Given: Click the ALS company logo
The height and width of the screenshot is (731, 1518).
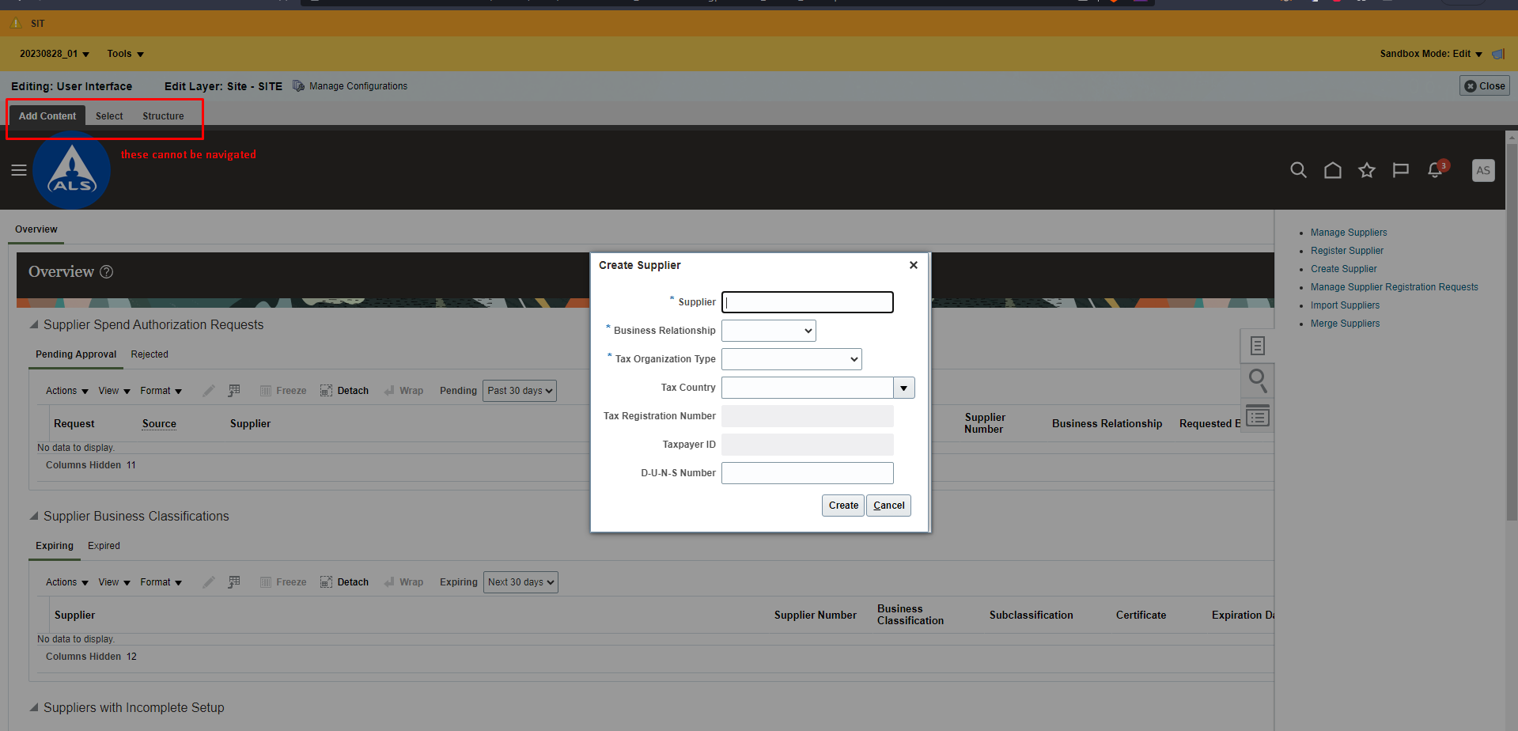Looking at the screenshot, I should coord(71,170).
